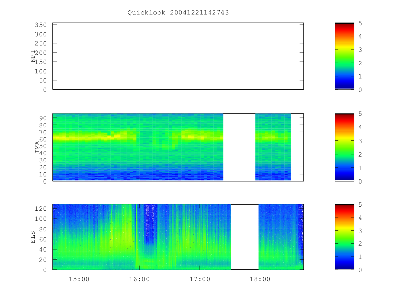Select the 90 tick label on the IMA axis
The height and width of the screenshot is (303, 405).
[43, 118]
